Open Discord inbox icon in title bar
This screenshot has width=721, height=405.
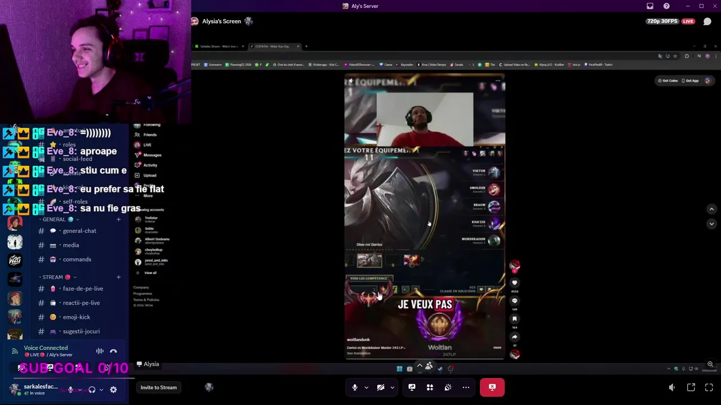pos(650,6)
